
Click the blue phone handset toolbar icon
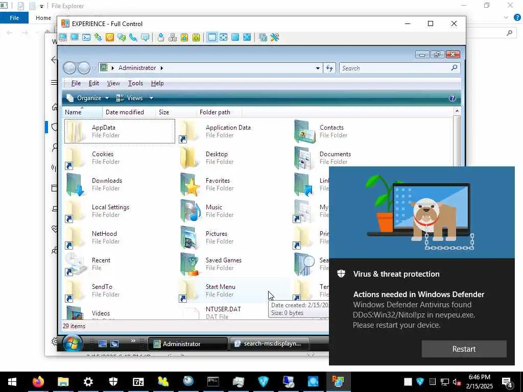click(133, 37)
